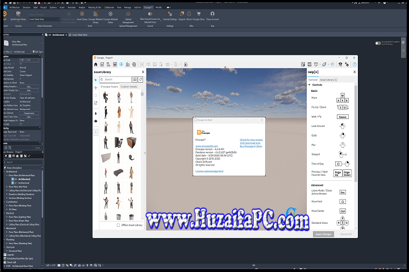409x272 pixels.
Task: Click the category filter icon beside asset search
Action: click(x=135, y=79)
